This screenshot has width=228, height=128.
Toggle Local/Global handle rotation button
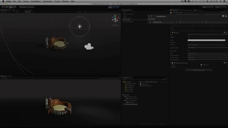30,7
